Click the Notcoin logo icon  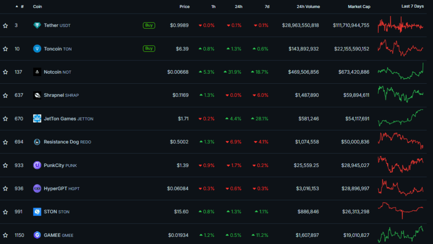pyautogui.click(x=37, y=72)
